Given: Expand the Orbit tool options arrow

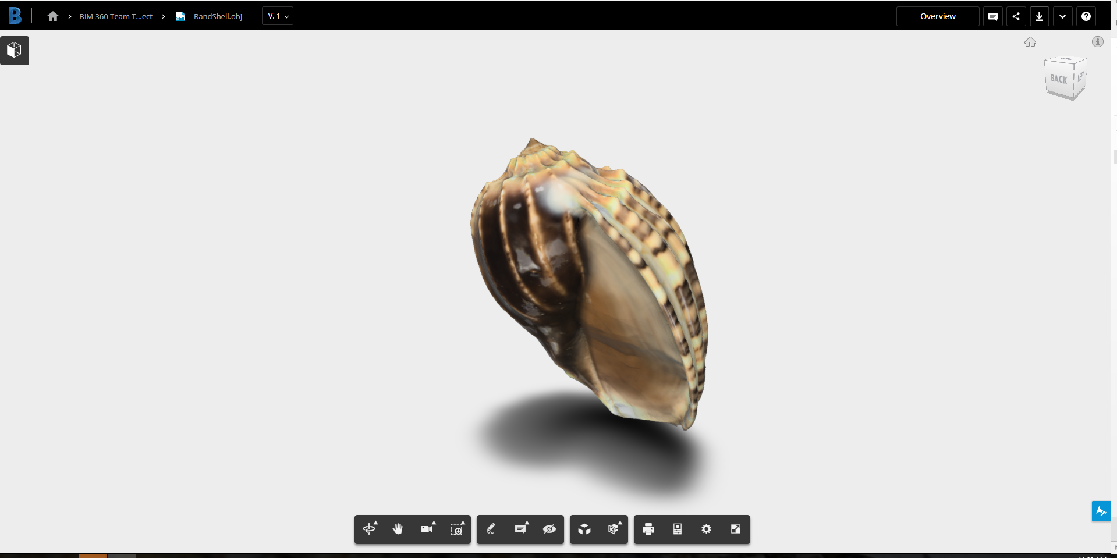Looking at the screenshot, I should point(377,522).
